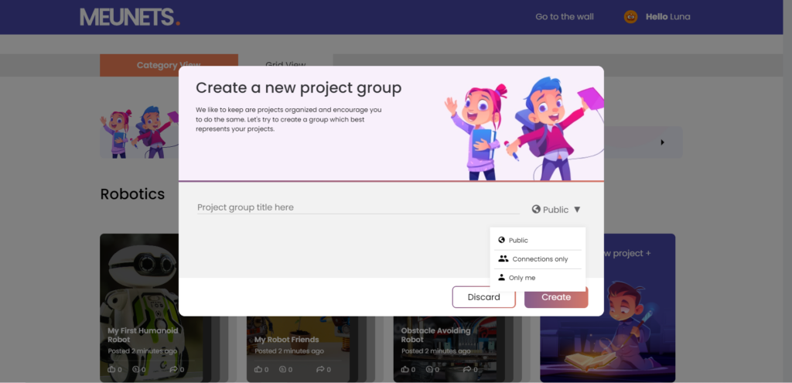Choose Only me from the visibility list

(538, 278)
